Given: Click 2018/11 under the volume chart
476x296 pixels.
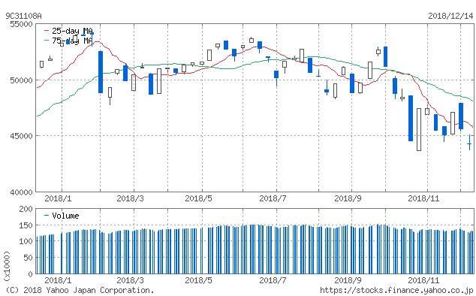Looking at the screenshot, I should (x=423, y=280).
